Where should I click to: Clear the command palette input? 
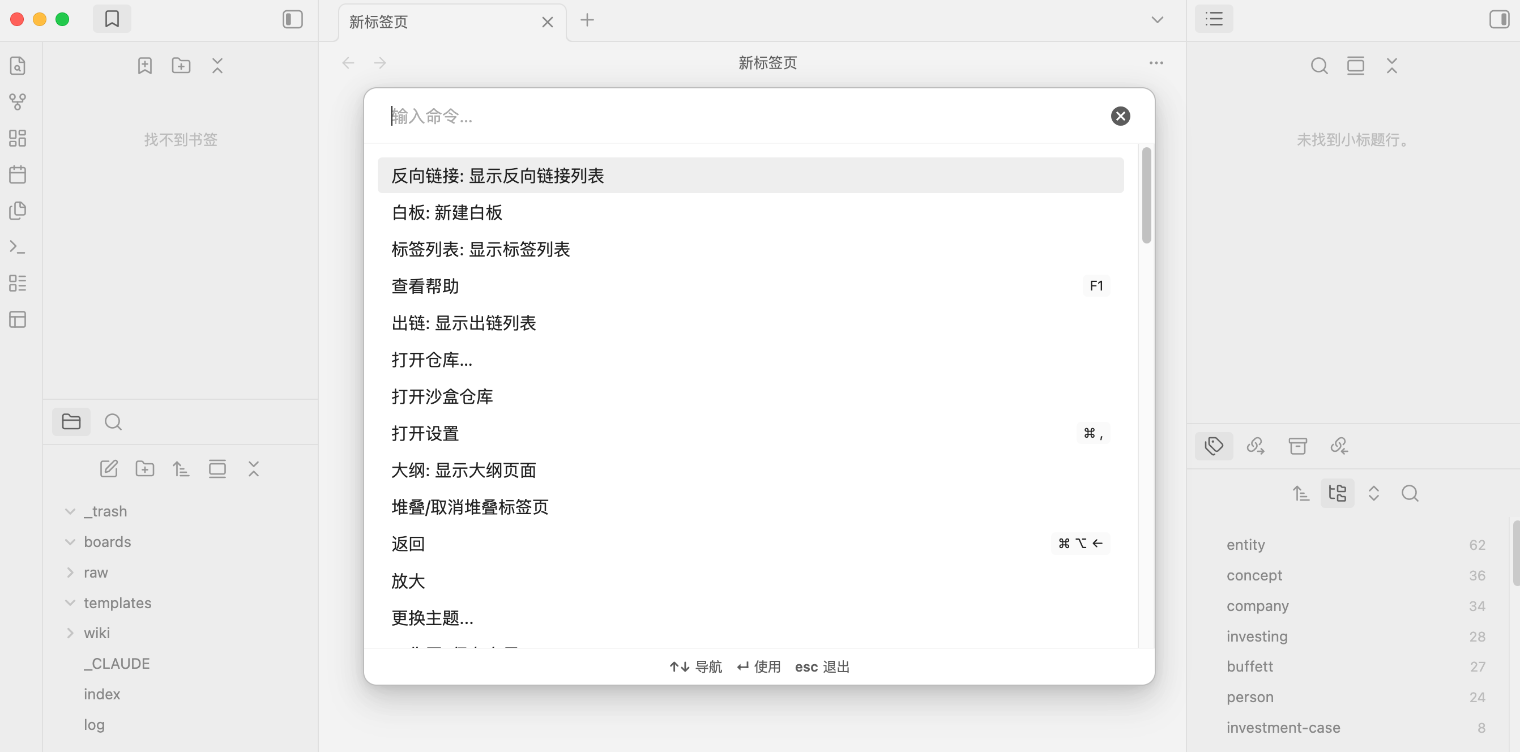[x=1121, y=116]
